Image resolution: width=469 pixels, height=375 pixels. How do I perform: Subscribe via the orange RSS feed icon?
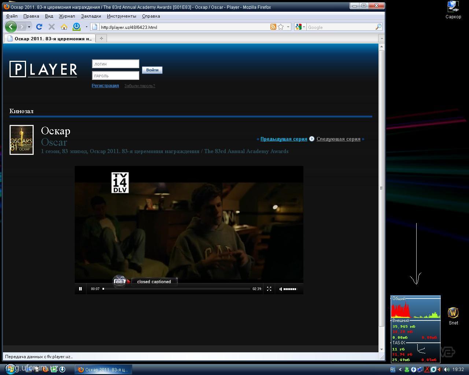click(x=273, y=27)
